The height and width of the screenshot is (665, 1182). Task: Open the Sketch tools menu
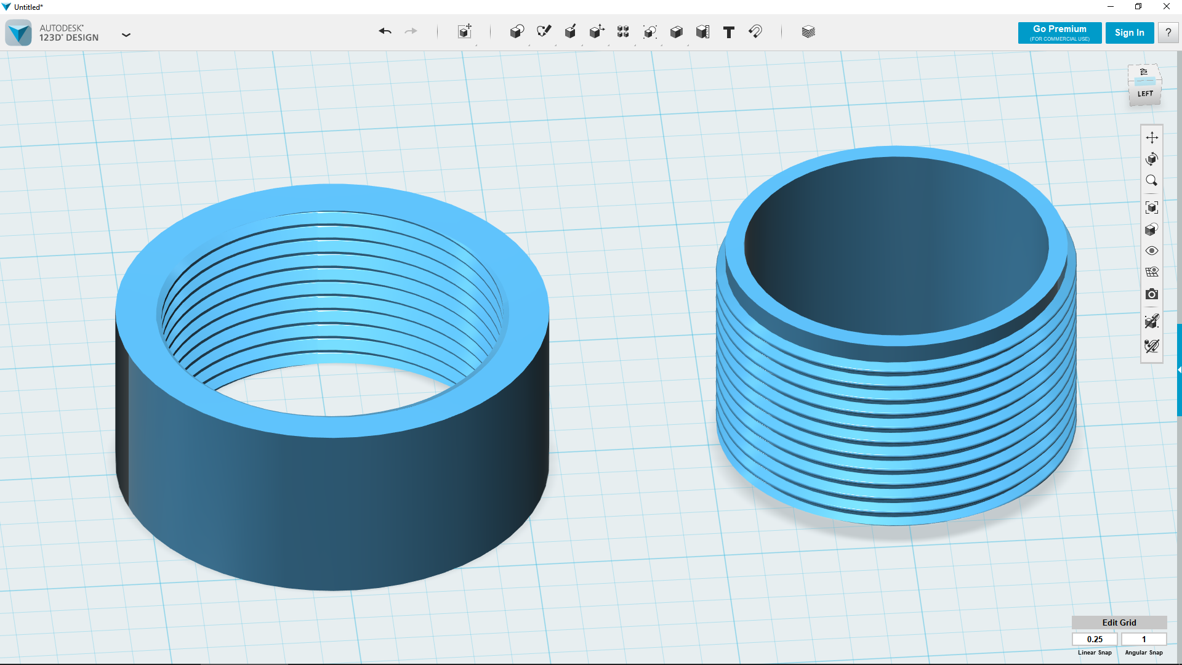point(544,31)
